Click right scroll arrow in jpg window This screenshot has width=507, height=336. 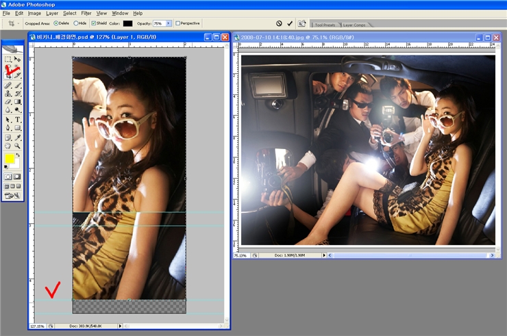click(x=492, y=255)
